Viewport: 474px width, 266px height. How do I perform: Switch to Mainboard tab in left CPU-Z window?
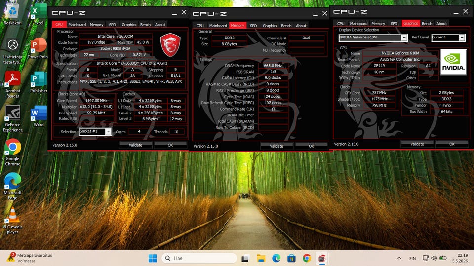[x=77, y=25]
